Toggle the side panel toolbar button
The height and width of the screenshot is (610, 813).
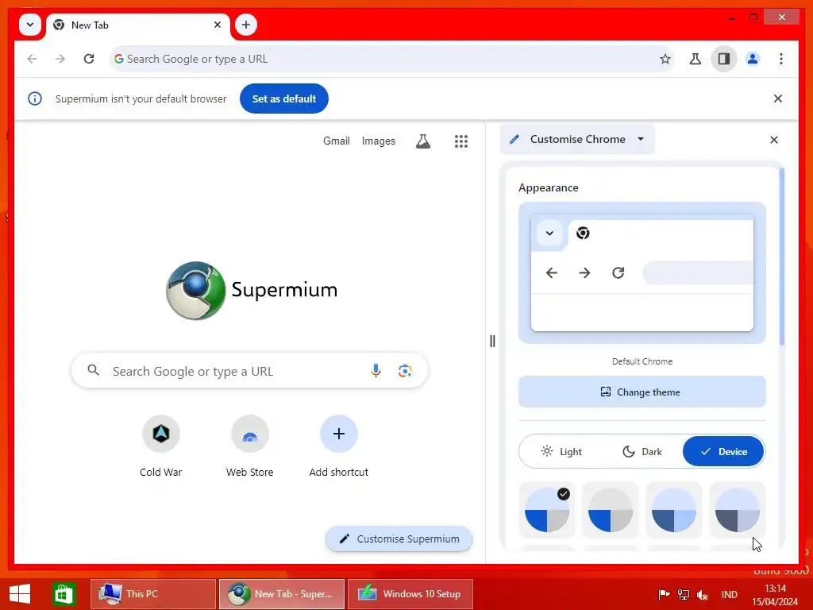point(724,59)
